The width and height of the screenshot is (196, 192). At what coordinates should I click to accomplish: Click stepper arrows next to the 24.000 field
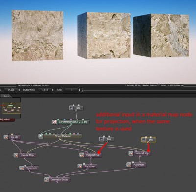point(19,90)
